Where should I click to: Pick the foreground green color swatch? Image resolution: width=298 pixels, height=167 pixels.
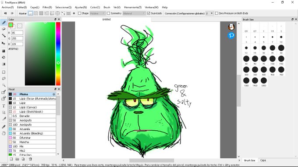click(11, 25)
